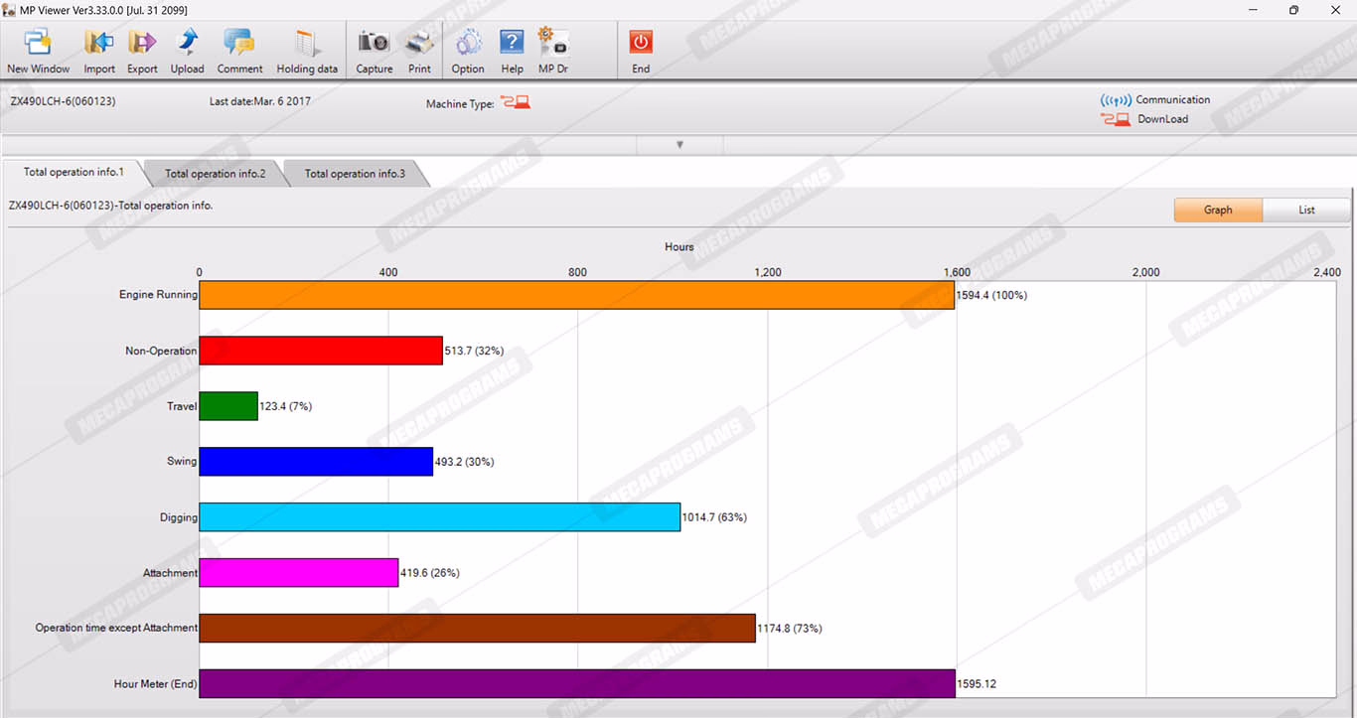Open a New Window from the toolbar
Viewport: 1357px width, 718px height.
tap(38, 51)
